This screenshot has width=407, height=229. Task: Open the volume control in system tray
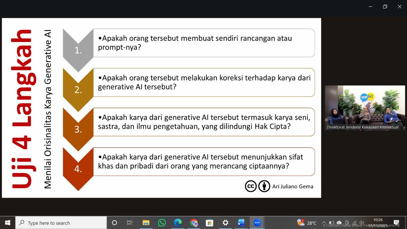pos(362,223)
